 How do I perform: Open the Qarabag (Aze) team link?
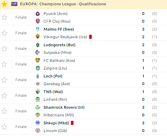57,84
